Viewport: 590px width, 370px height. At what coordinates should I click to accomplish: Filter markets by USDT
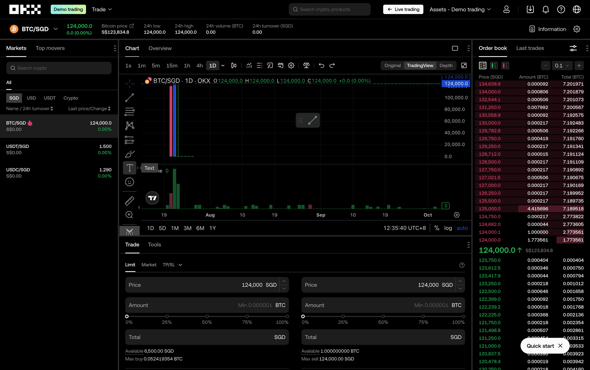49,98
